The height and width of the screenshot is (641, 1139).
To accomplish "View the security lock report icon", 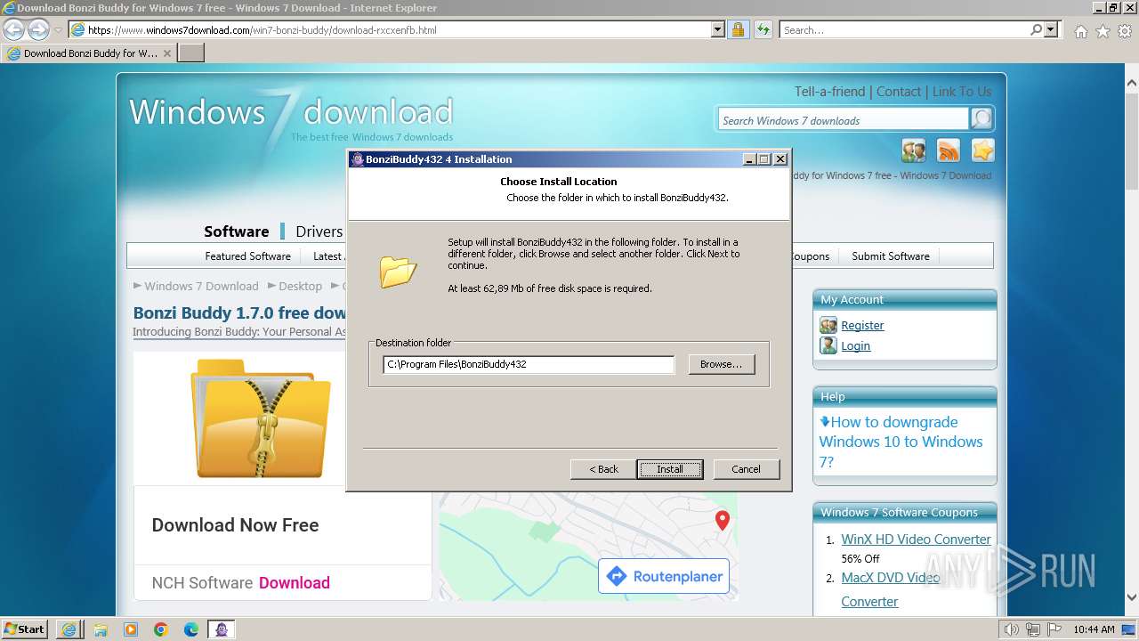I will (x=738, y=29).
